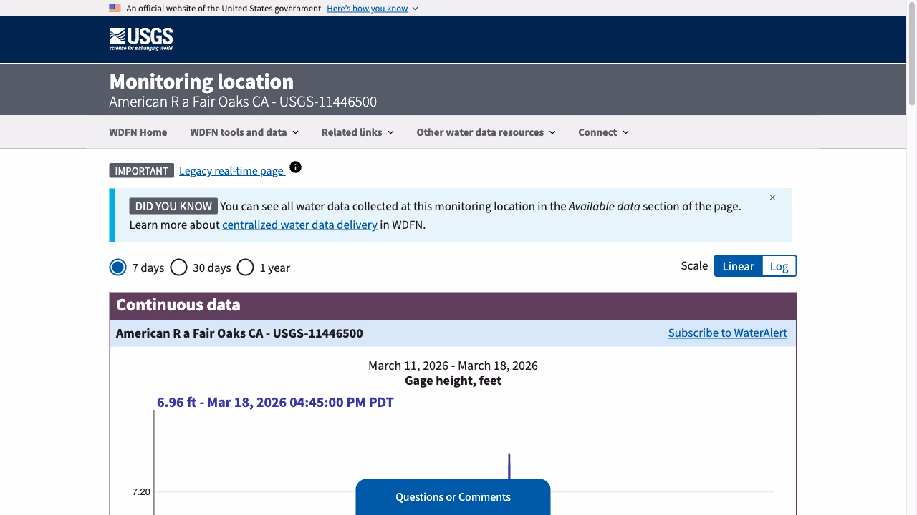Click the USGS logo in the header

coord(140,39)
